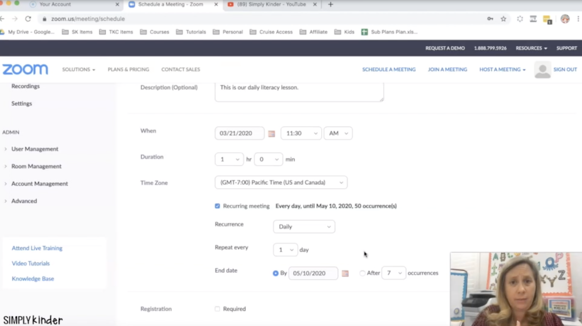This screenshot has width=582, height=326.
Task: Expand User Management in the sidebar
Action: 34,149
